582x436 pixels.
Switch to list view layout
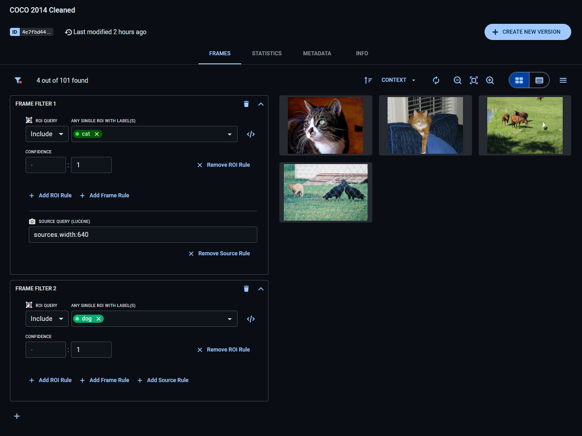tap(539, 80)
